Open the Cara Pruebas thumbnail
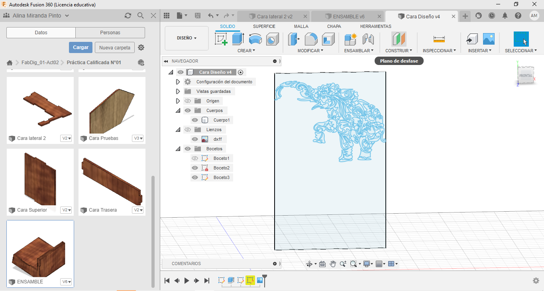 click(x=112, y=106)
